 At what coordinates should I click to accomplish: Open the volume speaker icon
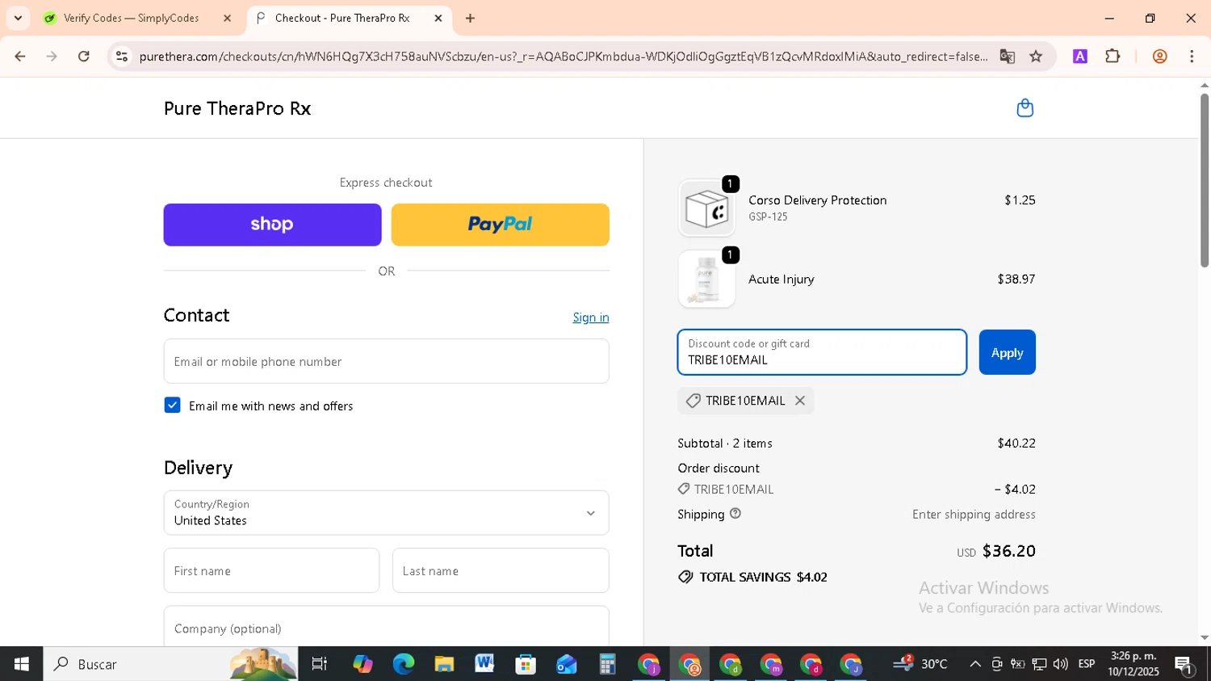click(1060, 664)
